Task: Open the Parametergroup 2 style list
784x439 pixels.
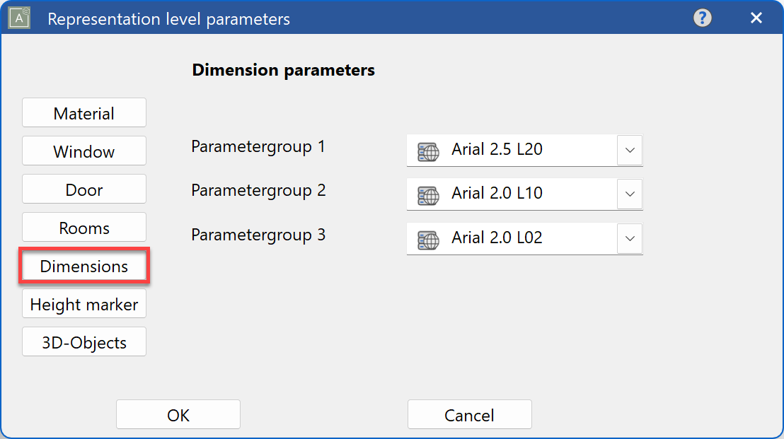Action: [x=629, y=194]
